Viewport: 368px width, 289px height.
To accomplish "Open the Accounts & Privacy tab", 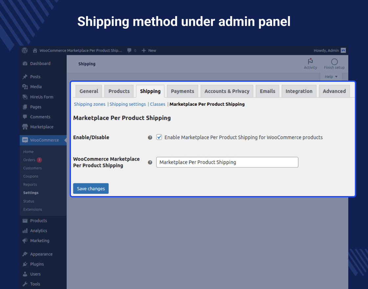I will click(x=227, y=91).
